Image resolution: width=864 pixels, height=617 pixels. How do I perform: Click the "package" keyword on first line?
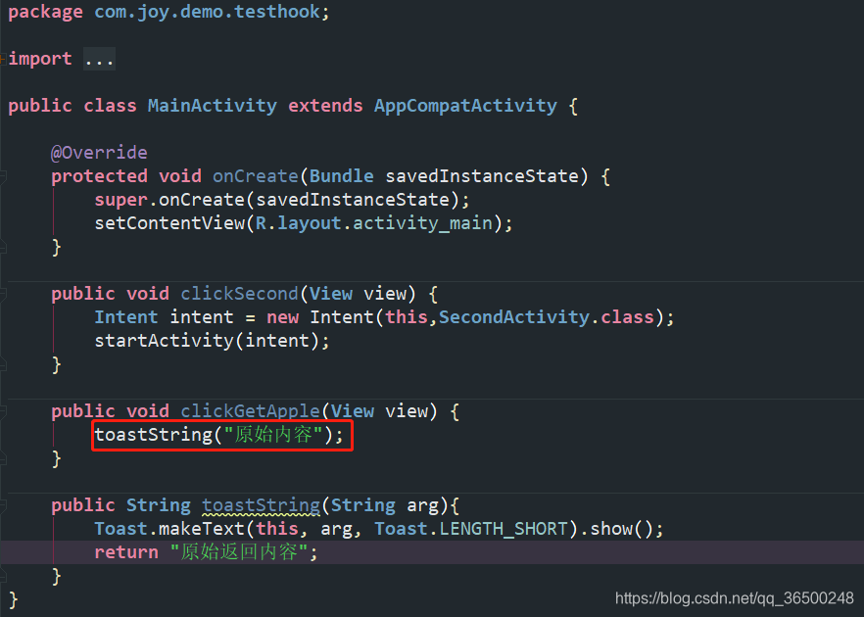46,12
